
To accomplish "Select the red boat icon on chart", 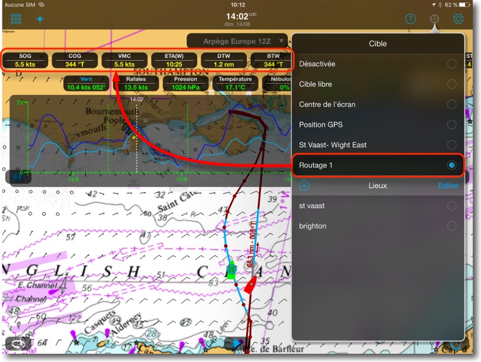I will (250, 285).
